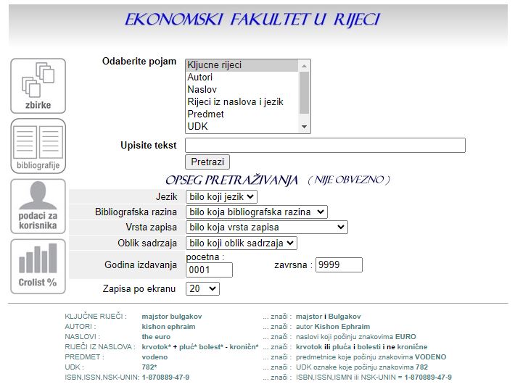The width and height of the screenshot is (515, 392).
Task: Open the Zapisa po ekranu dropdown
Action: pyautogui.click(x=202, y=289)
